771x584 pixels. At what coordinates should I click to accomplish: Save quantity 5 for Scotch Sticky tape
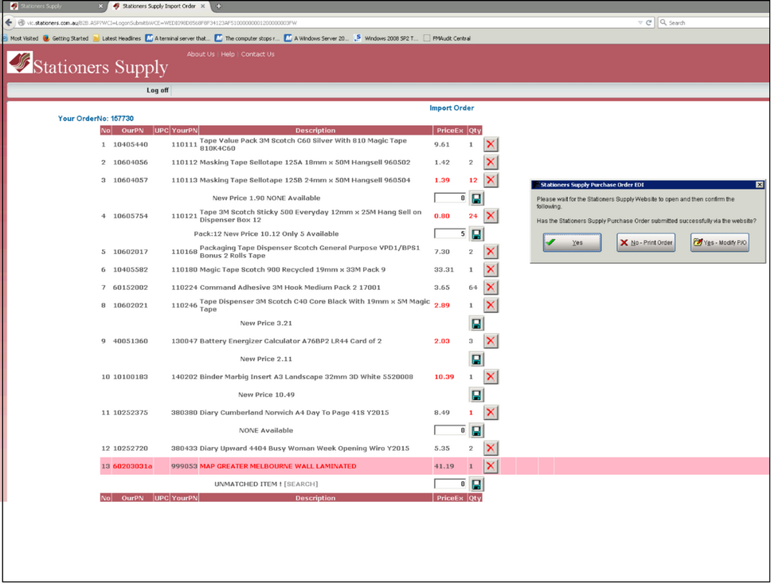[476, 234]
